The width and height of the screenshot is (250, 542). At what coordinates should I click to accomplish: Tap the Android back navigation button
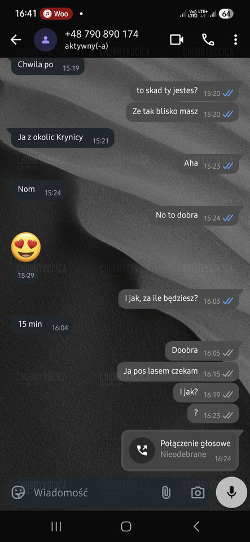(196, 526)
